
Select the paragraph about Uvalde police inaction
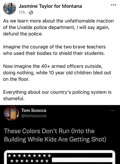pyautogui.click(x=59, y=27)
